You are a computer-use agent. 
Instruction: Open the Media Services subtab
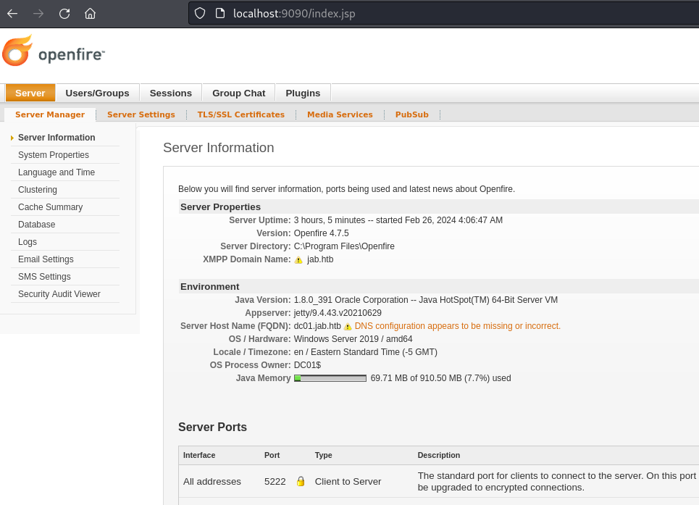coord(340,114)
